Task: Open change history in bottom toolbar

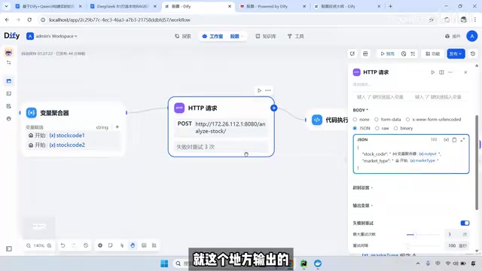Action: click(x=86, y=245)
